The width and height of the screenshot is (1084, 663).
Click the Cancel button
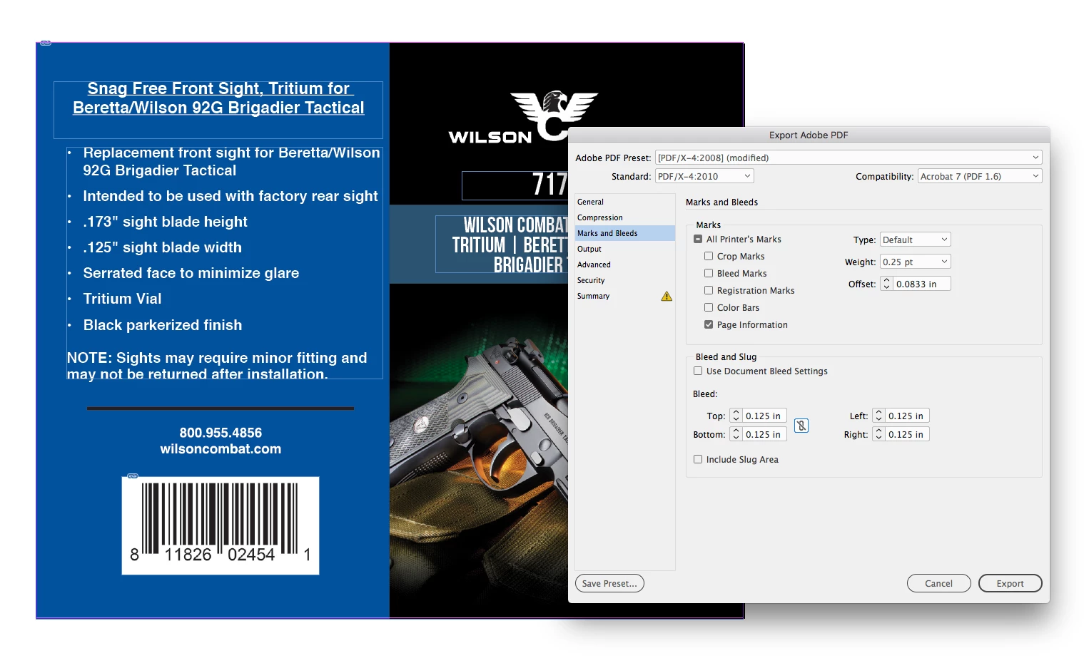click(938, 584)
